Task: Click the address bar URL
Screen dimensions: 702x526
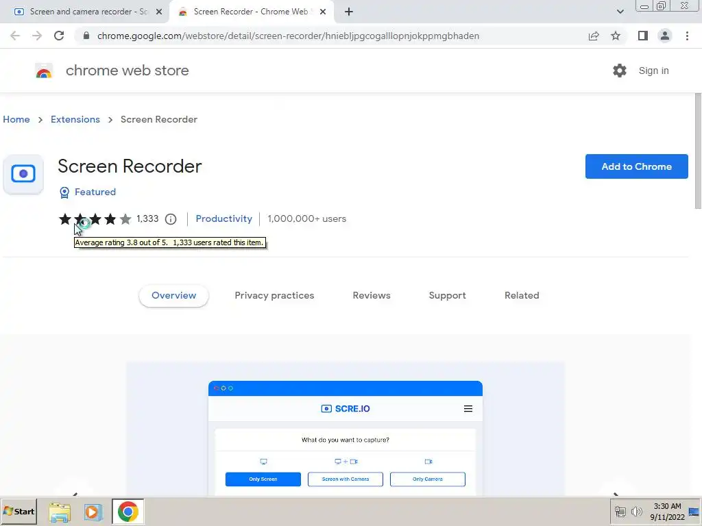Action: tap(288, 36)
